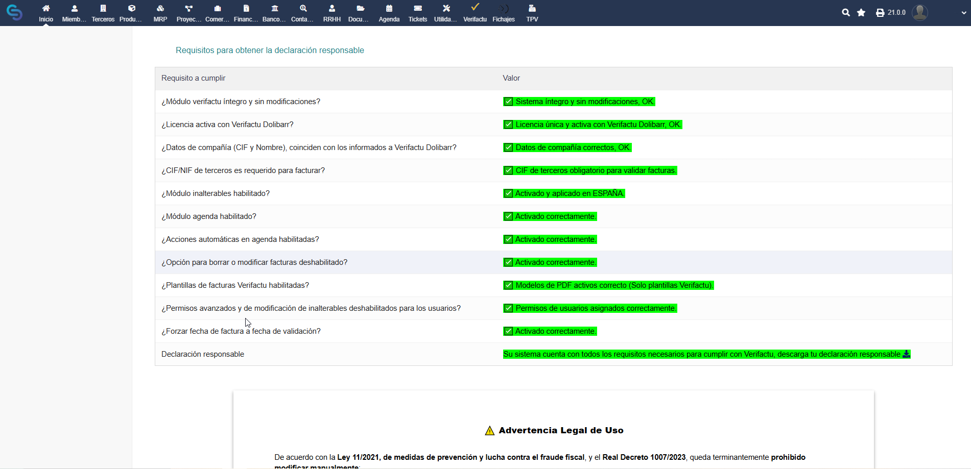Open the Inicio home menu
Image resolution: width=971 pixels, height=469 pixels.
point(46,13)
